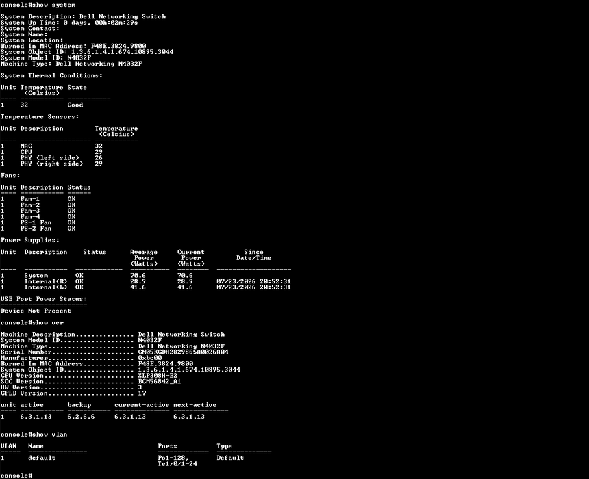
Task: Select 'System Description: Dell Networking Switch' line
Action: click(83, 16)
